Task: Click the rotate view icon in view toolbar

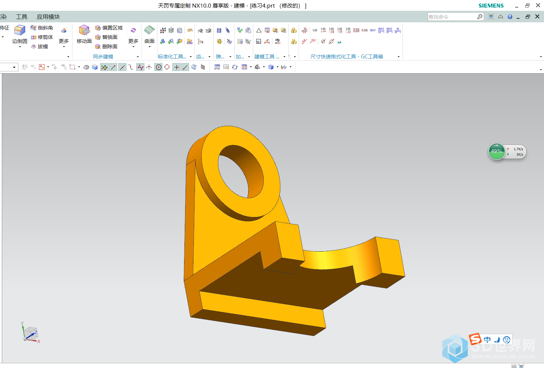Action: tap(235, 67)
